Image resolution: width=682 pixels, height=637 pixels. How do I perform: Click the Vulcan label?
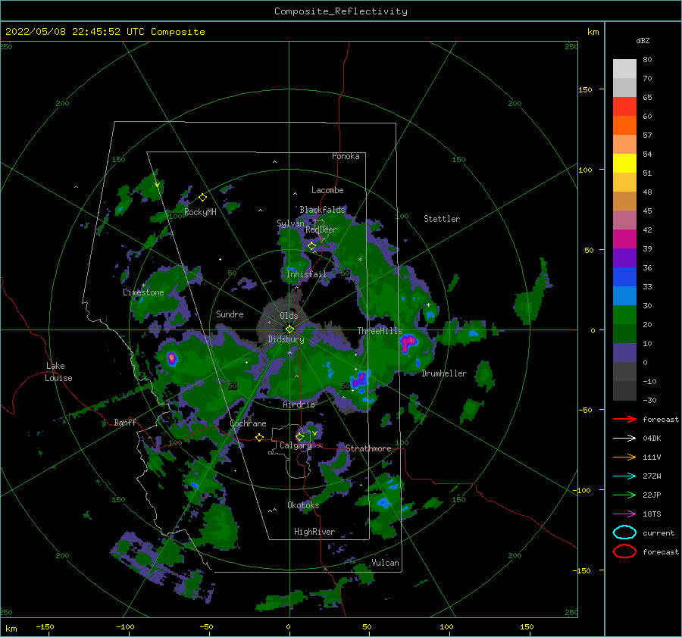386,563
